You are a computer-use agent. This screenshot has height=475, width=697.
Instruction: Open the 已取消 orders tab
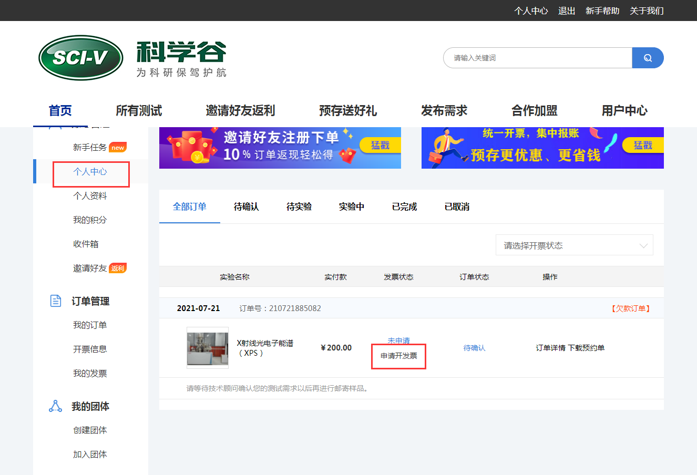point(457,207)
